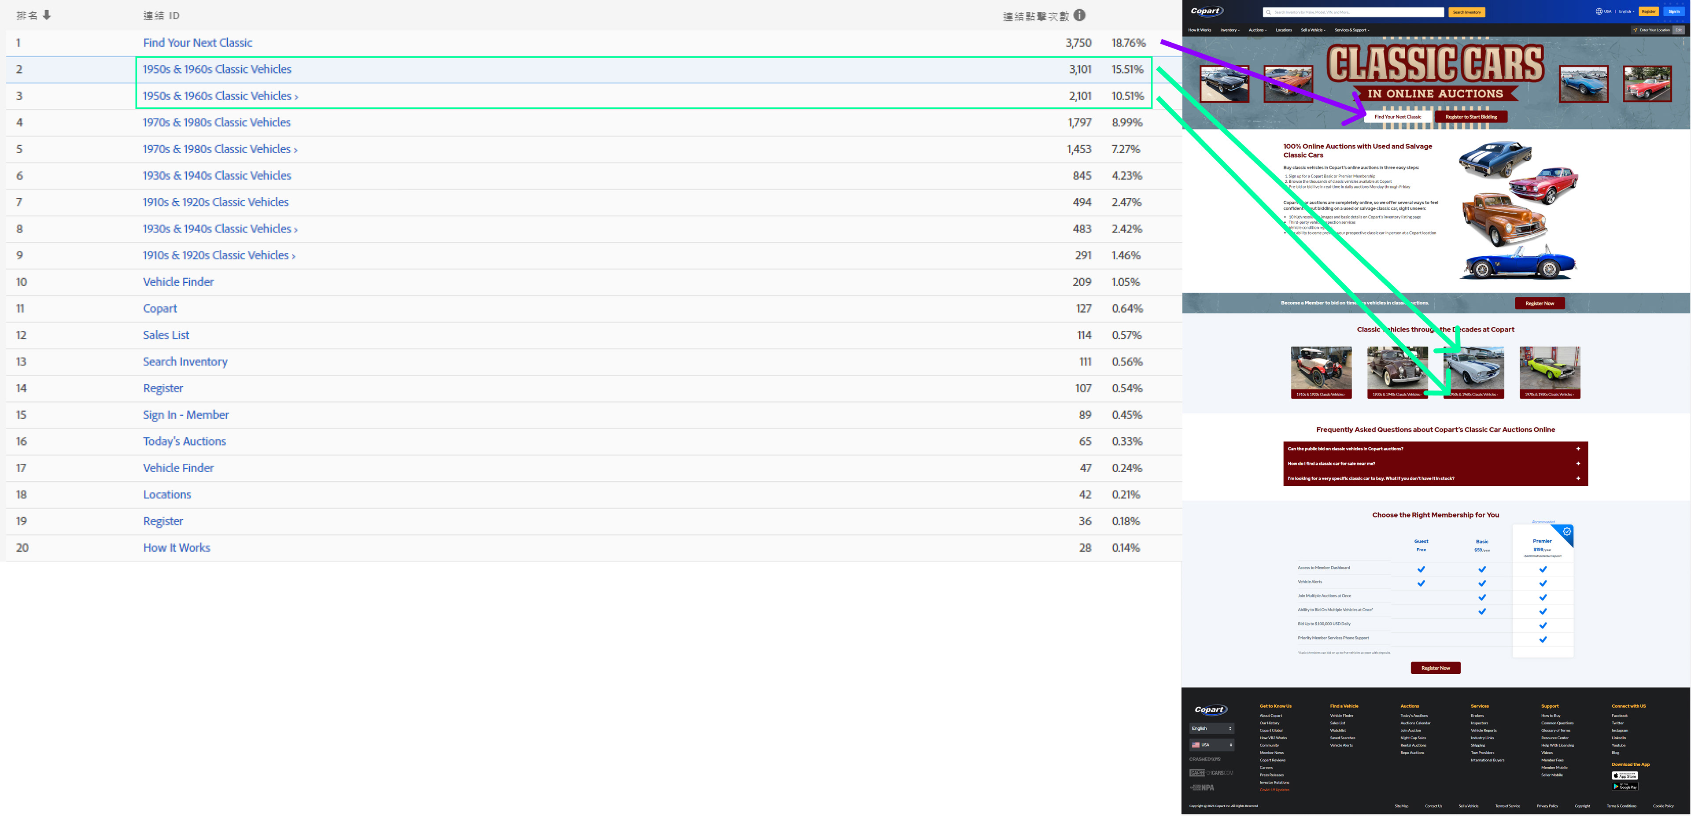
Task: Open the Inventory dropdown in the nav bar
Action: pos(1229,30)
